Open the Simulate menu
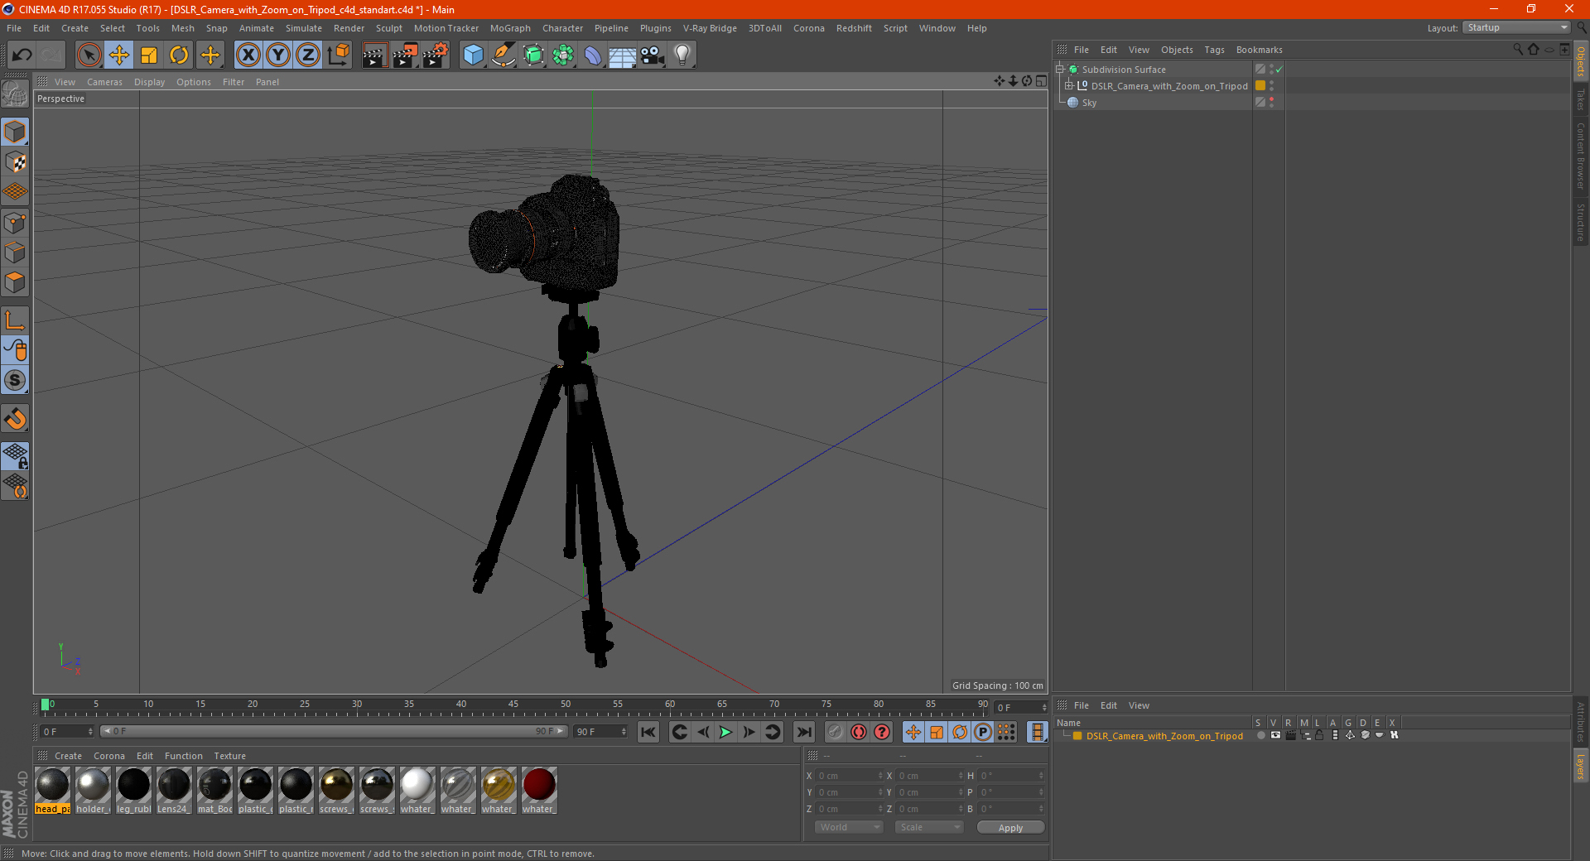The height and width of the screenshot is (861, 1590). coord(304,28)
